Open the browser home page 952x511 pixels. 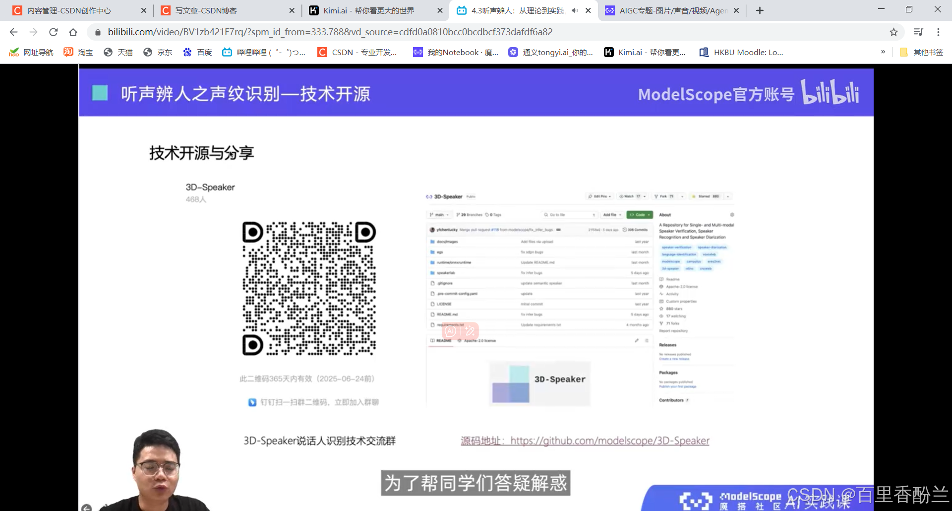pos(73,32)
